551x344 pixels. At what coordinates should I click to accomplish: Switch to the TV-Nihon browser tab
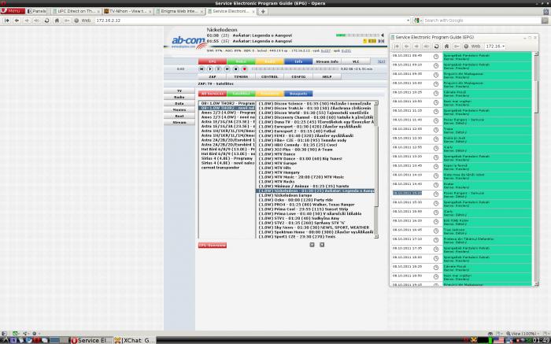128,11
